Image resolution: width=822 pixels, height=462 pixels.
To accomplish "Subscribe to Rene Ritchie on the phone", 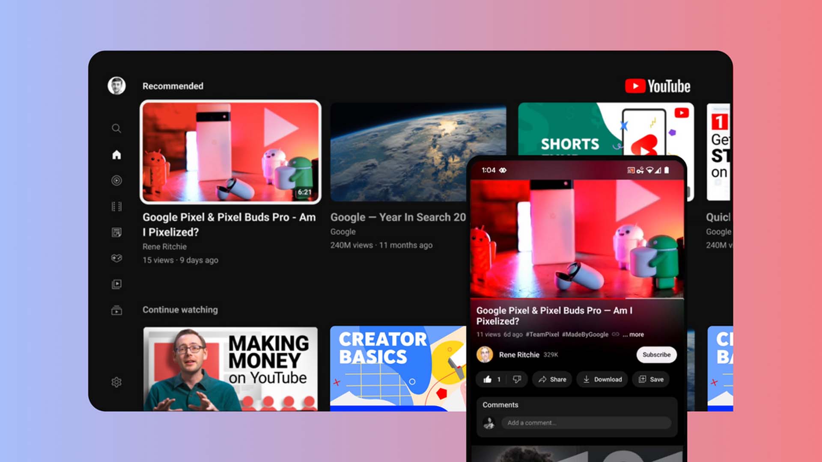I will point(656,355).
